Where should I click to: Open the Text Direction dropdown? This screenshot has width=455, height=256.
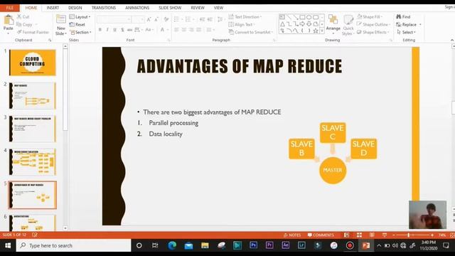245,17
